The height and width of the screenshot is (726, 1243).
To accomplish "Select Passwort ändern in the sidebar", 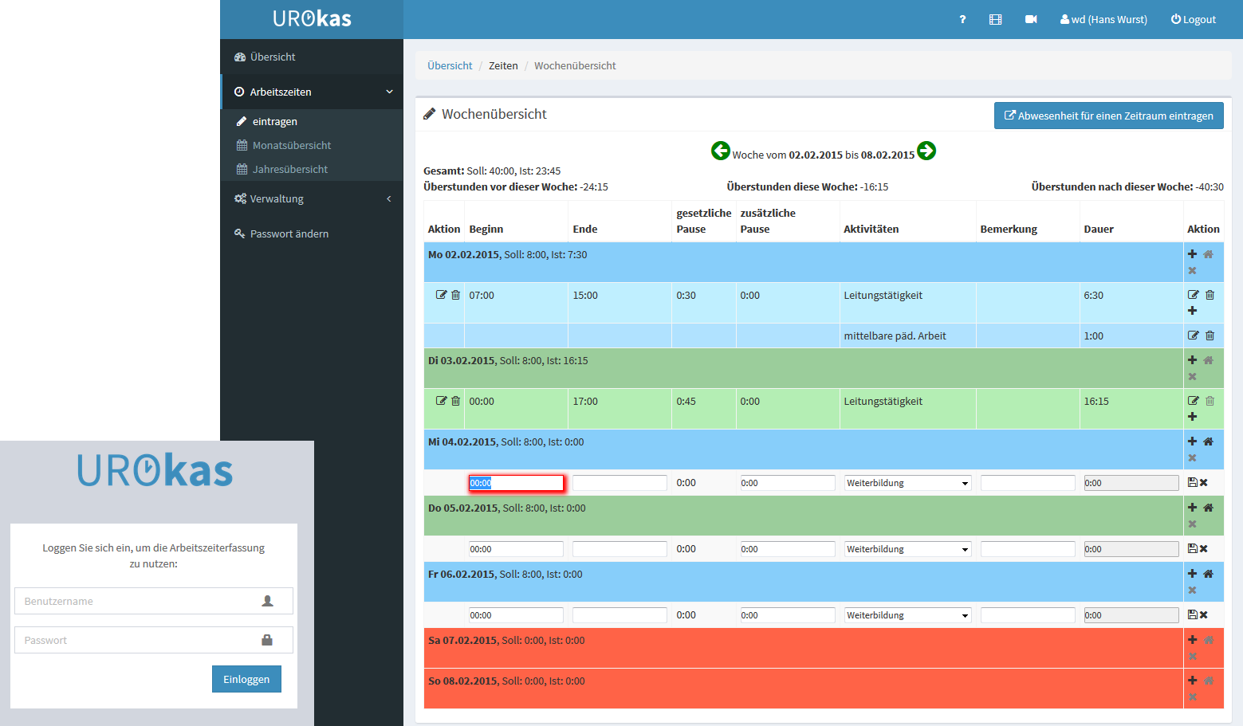I will pos(289,233).
